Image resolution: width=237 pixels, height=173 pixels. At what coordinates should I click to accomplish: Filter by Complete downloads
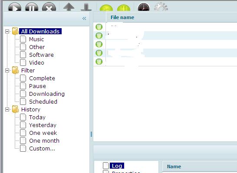42,78
